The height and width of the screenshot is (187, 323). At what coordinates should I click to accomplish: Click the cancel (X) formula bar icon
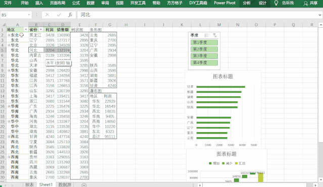point(47,15)
